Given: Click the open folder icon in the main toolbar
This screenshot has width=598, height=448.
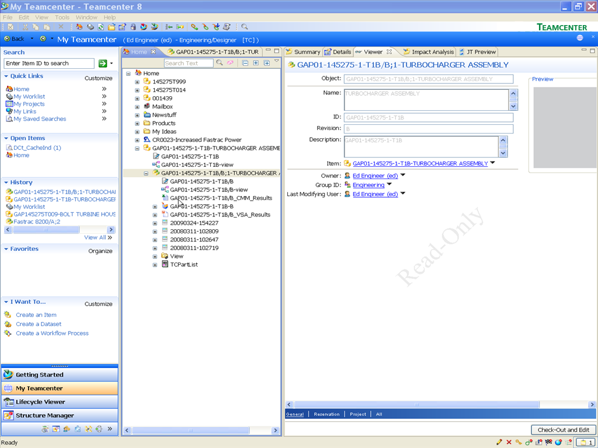Looking at the screenshot, I should point(112,27).
